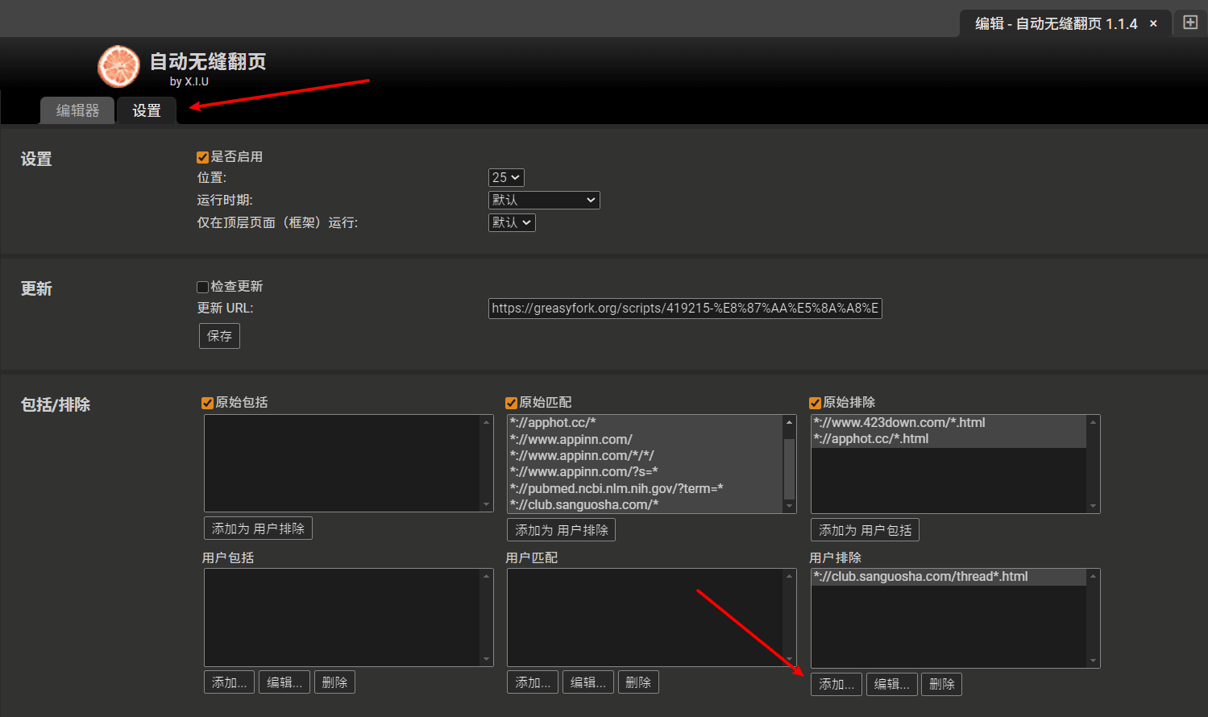This screenshot has height=717, width=1208.
Task: Toggle the 原始匹配 checkbox
Action: click(x=511, y=403)
